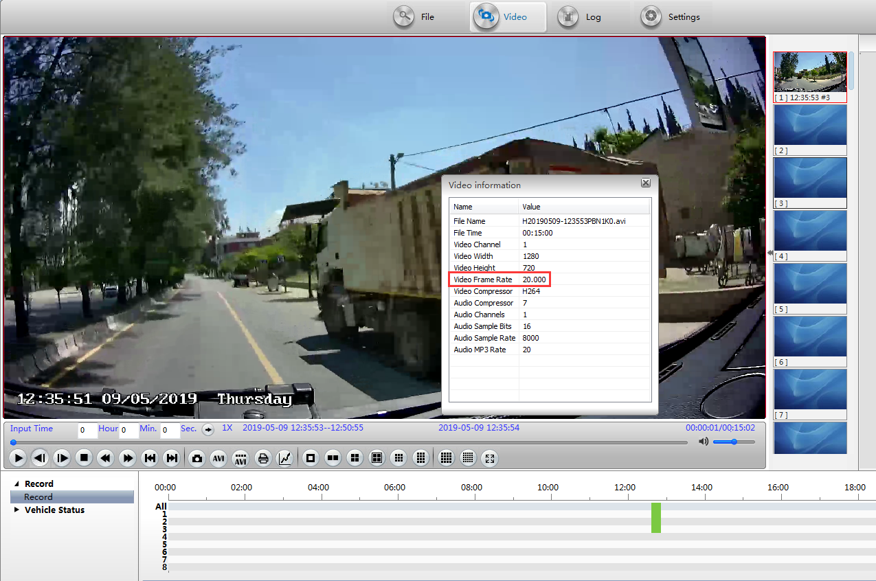
Task: Select channel thumbnail [2]
Action: (810, 129)
